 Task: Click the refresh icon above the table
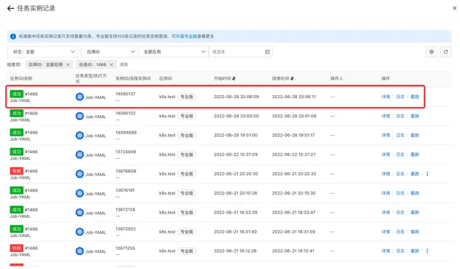point(445,52)
